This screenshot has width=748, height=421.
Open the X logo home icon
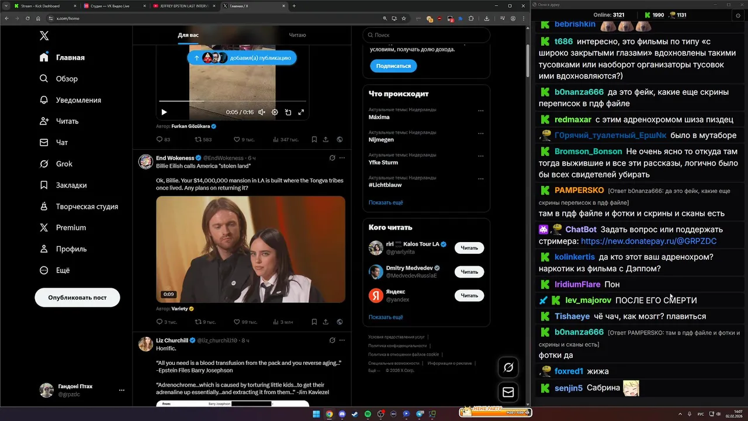(x=44, y=36)
